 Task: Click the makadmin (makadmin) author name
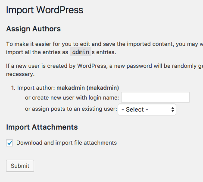click(88, 88)
